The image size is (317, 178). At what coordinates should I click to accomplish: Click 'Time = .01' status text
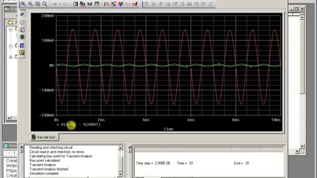(x=185, y=163)
